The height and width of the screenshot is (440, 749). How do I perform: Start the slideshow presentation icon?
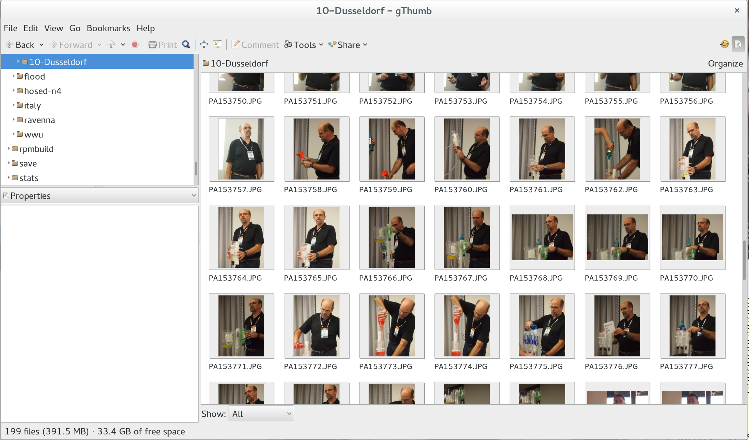(x=218, y=45)
